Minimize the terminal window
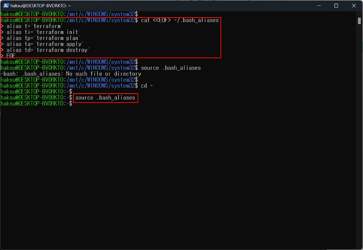Screen dimensions: 363x250 point(319,6)
